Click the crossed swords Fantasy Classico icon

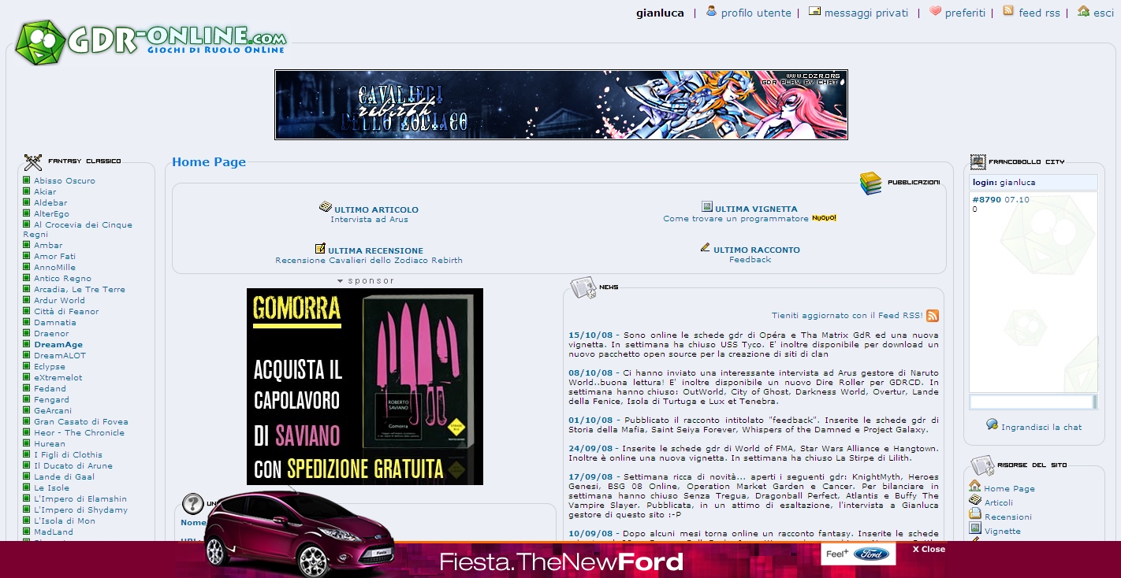33,162
